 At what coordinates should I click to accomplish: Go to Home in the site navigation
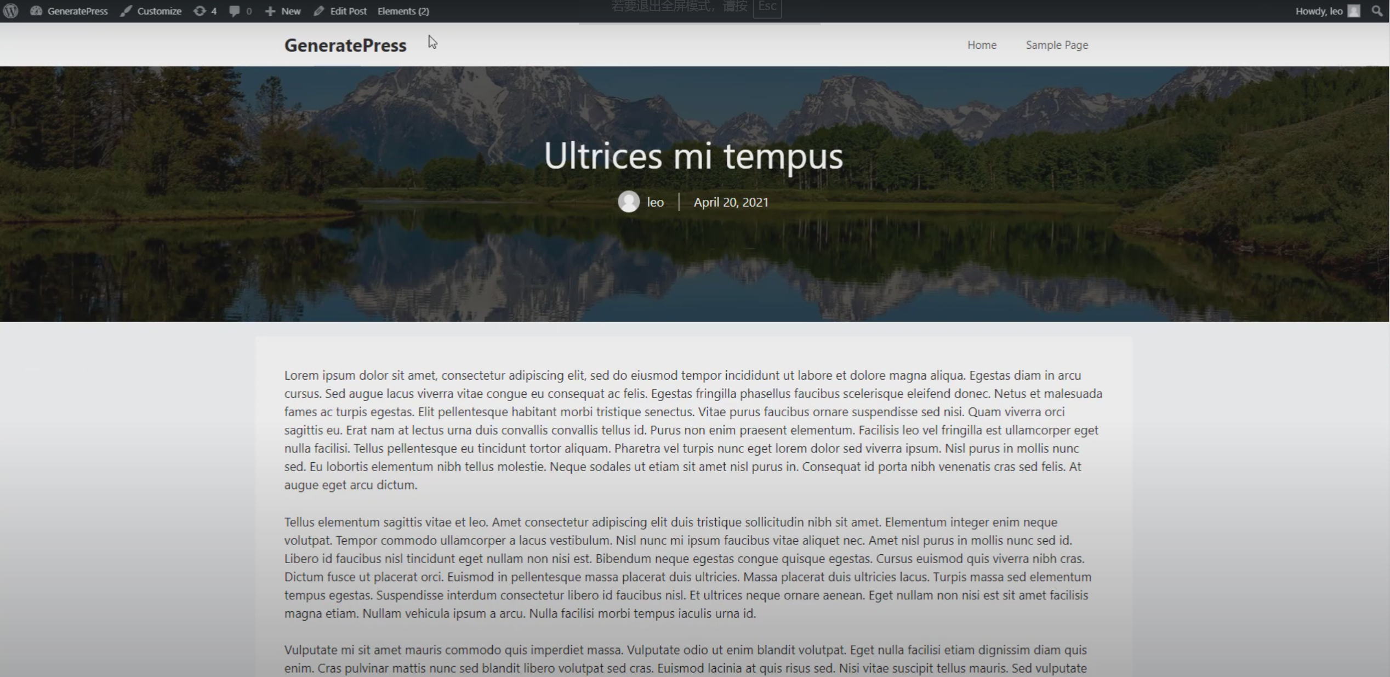coord(982,45)
